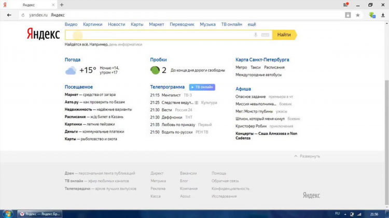Open Карта Санкт-Петербурга link

click(262, 60)
